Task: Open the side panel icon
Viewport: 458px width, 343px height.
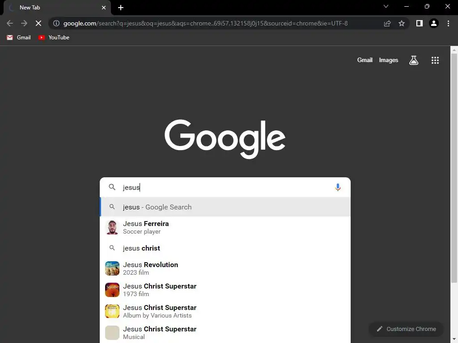Action: click(x=420, y=23)
